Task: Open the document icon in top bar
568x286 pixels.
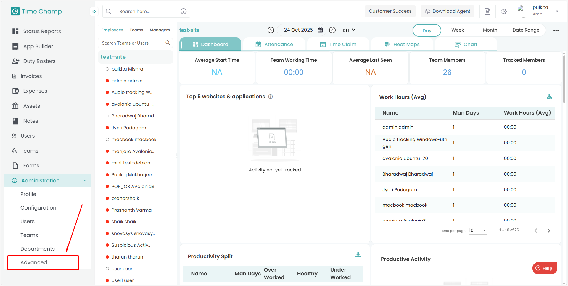Action: pos(487,12)
